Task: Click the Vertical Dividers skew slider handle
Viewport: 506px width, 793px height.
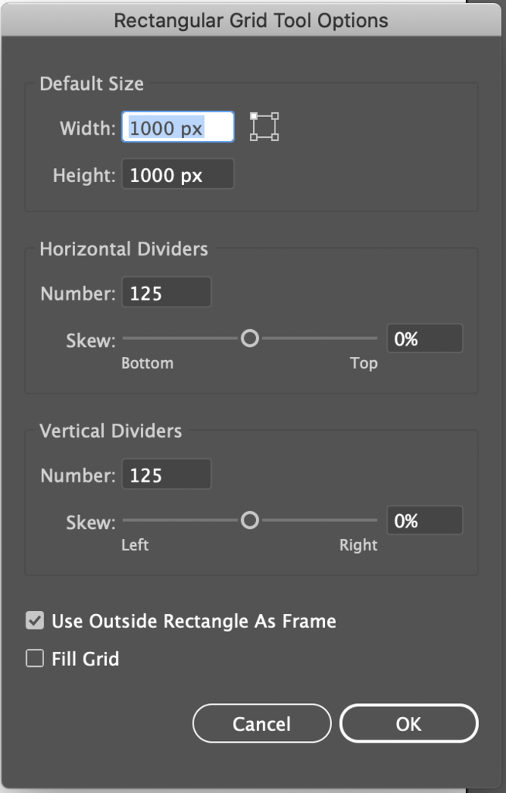Action: pyautogui.click(x=250, y=520)
